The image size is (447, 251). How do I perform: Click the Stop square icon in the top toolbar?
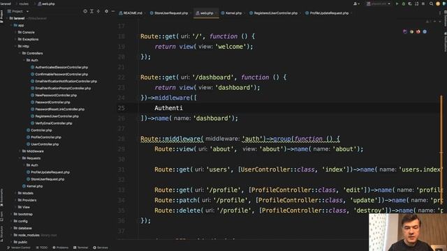[423, 3]
